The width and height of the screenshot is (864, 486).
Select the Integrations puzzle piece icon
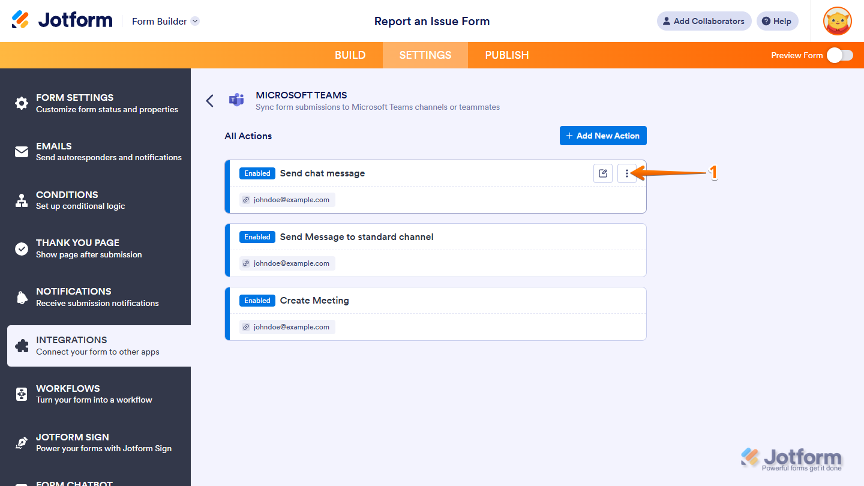pyautogui.click(x=21, y=345)
